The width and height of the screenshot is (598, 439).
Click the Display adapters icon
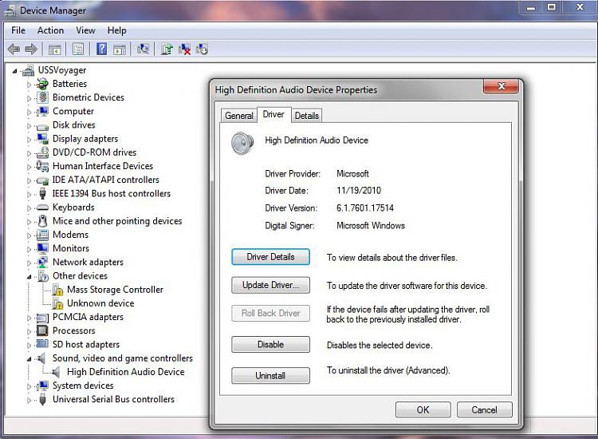[42, 139]
